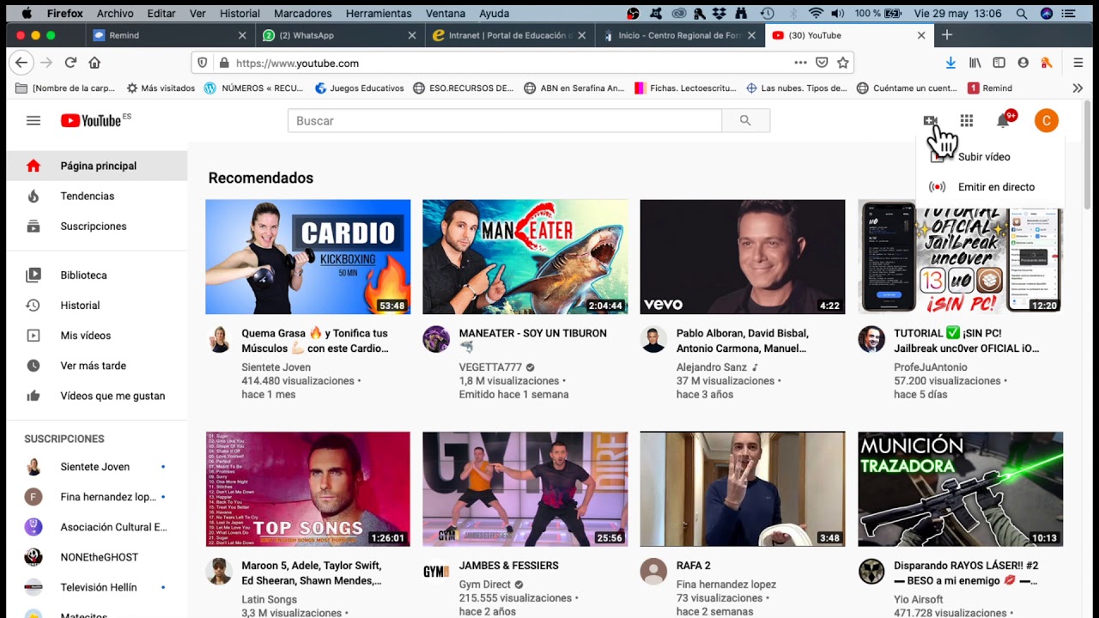Image resolution: width=1099 pixels, height=618 pixels.
Task: Open Mis vídeos in sidebar
Action: [x=96, y=336]
